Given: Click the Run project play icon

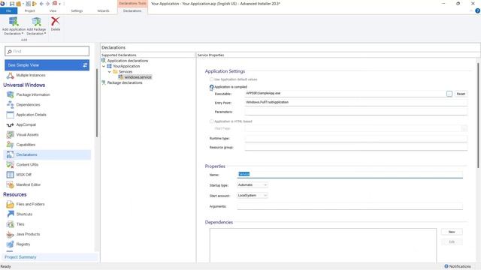Looking at the screenshot, I should (35, 4).
